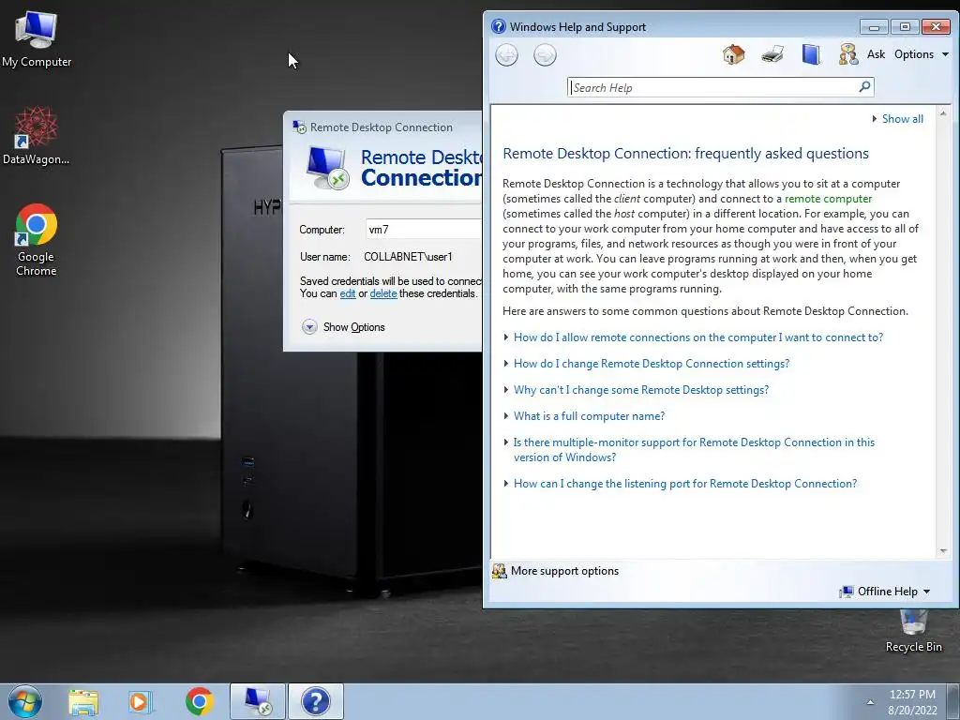Click Remote Desktop Connection title bar icon
This screenshot has height=720, width=960.
coord(299,127)
